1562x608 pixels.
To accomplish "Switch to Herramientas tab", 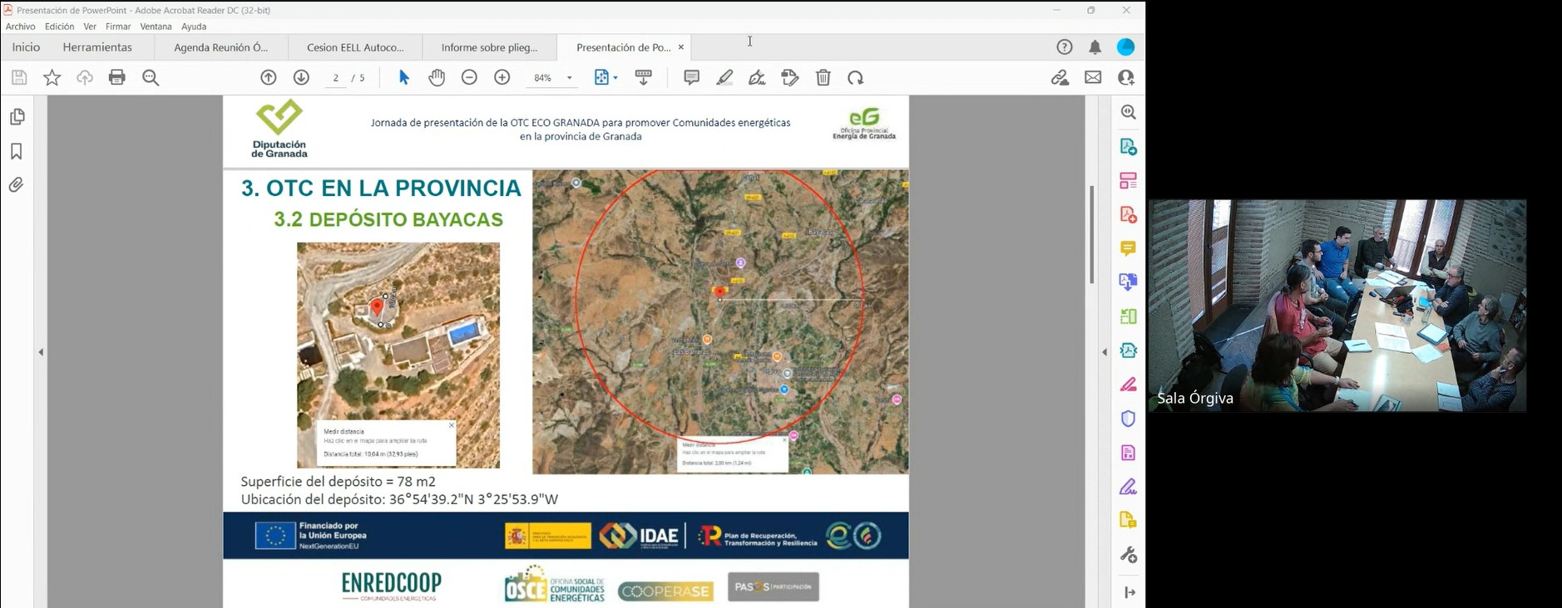I will pos(97,47).
